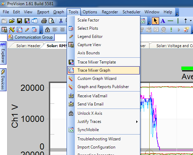Open the Troubleshooting Wizard

[x=104, y=139]
